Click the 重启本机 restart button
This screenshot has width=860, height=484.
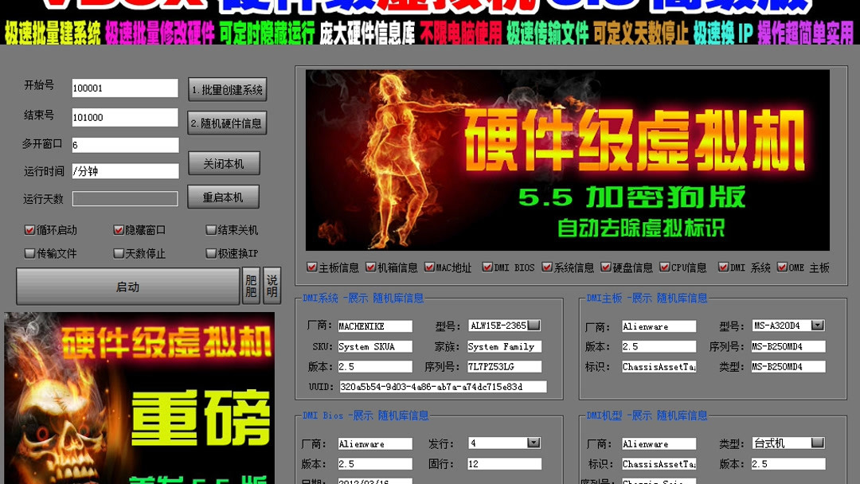coord(225,197)
